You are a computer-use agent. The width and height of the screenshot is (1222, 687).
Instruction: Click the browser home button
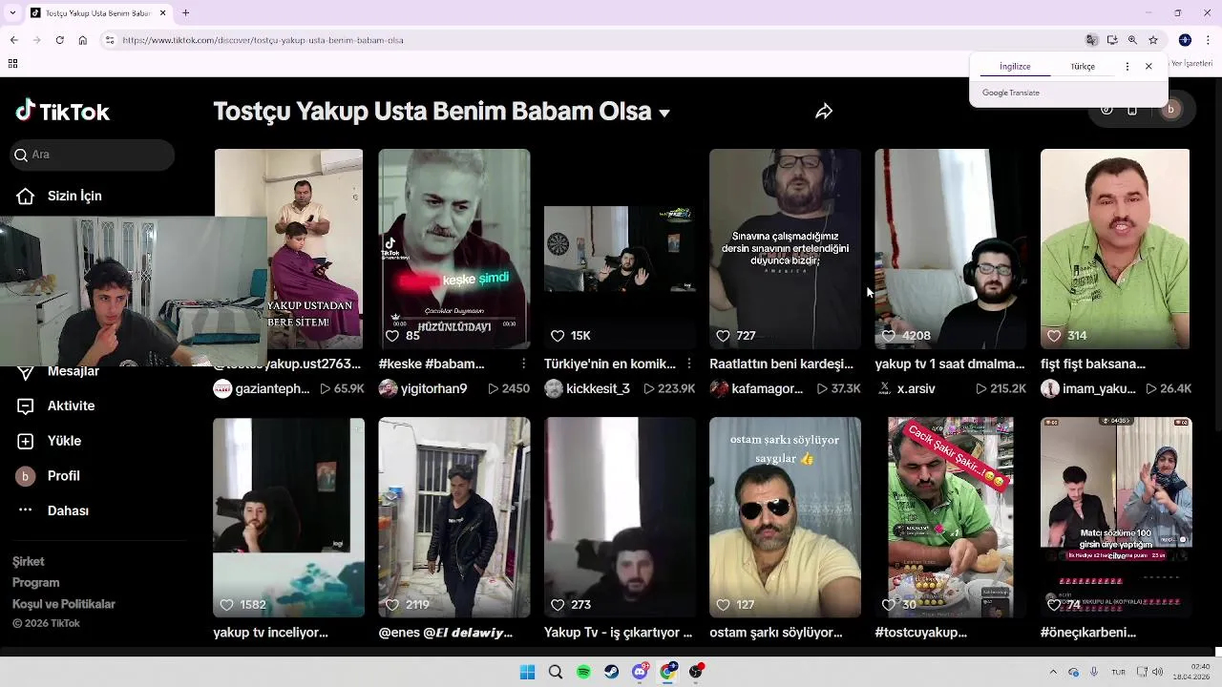(82, 40)
